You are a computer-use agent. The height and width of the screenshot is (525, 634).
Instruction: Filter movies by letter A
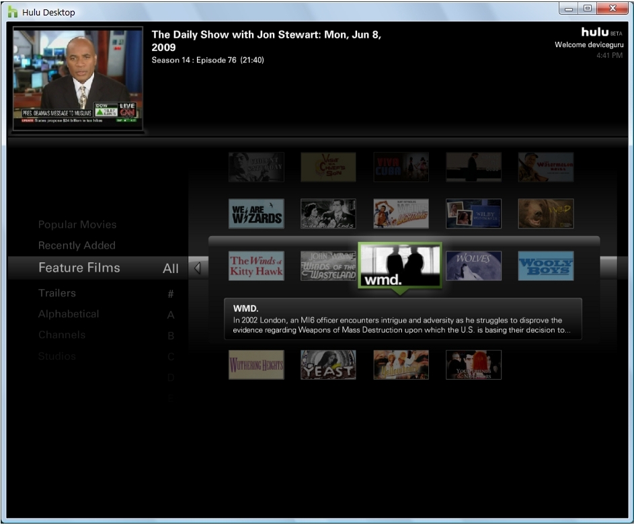[x=171, y=315]
